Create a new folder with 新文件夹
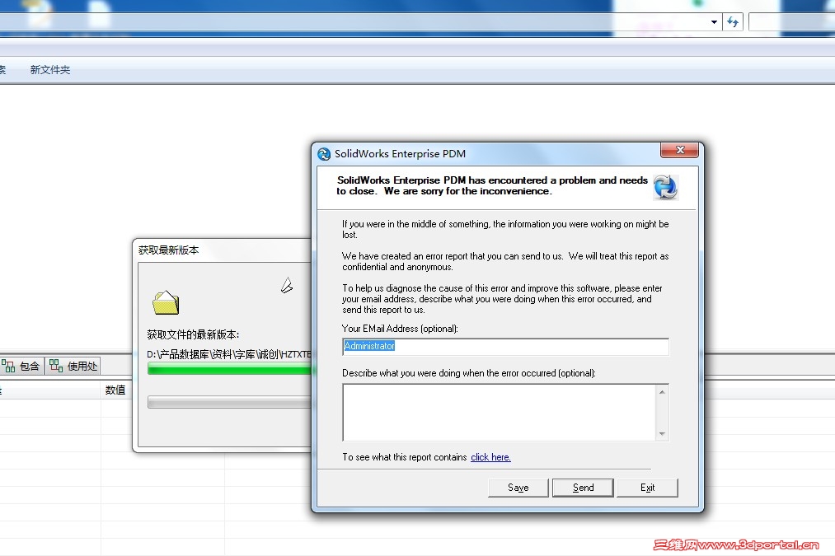Image resolution: width=835 pixels, height=556 pixels. [x=50, y=70]
